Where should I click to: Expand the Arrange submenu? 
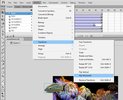54,46
